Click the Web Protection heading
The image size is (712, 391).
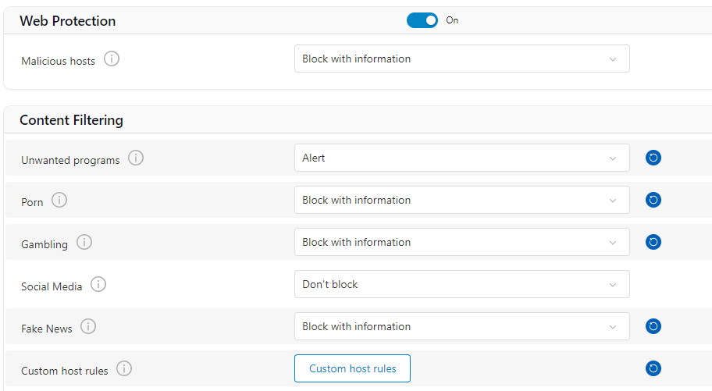click(x=68, y=21)
